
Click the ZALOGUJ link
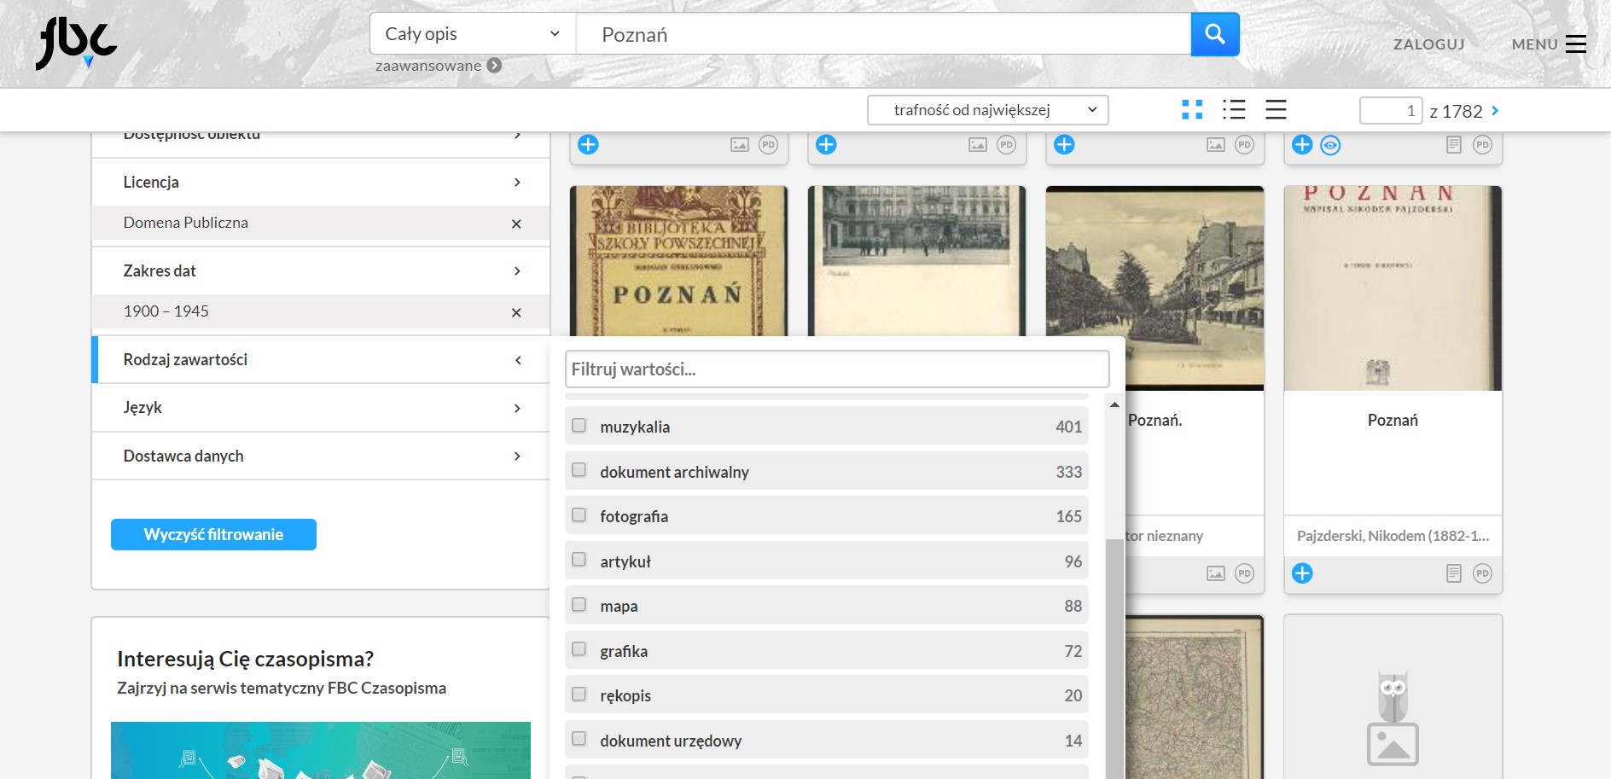click(x=1429, y=44)
